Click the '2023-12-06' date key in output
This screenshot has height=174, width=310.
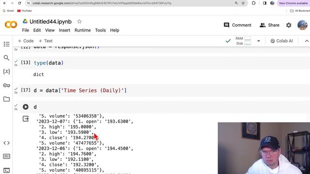pyautogui.click(x=53, y=148)
